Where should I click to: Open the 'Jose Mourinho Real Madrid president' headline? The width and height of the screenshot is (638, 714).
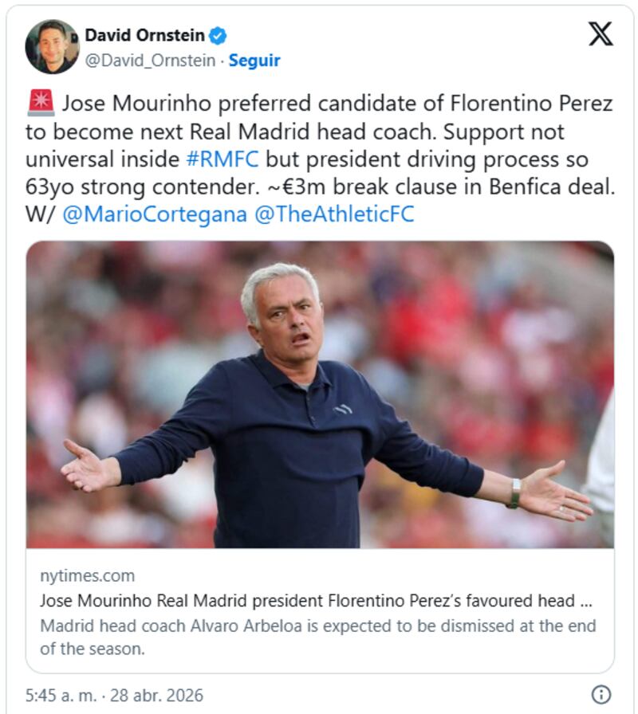pos(316,601)
